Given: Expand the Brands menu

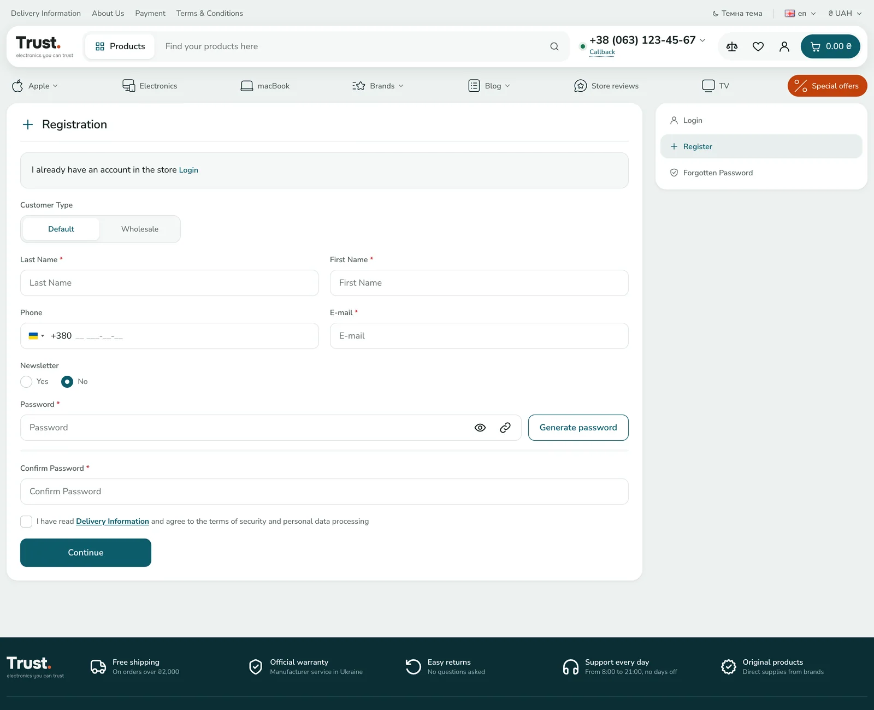Looking at the screenshot, I should click(x=378, y=86).
